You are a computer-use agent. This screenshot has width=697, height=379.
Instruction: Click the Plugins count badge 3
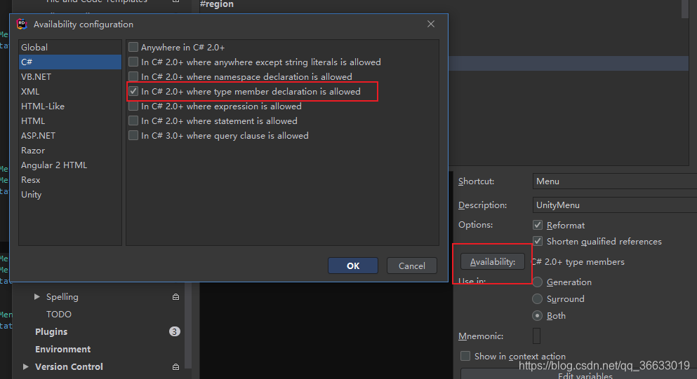[x=175, y=331]
